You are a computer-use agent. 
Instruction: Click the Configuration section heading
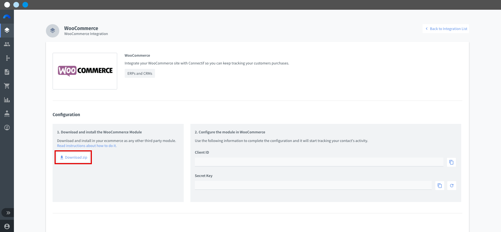tap(66, 114)
